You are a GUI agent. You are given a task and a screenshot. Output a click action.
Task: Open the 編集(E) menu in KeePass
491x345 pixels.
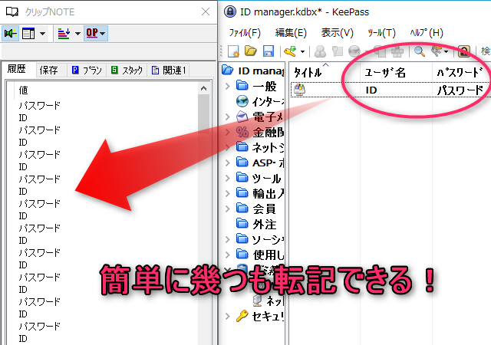(291, 32)
